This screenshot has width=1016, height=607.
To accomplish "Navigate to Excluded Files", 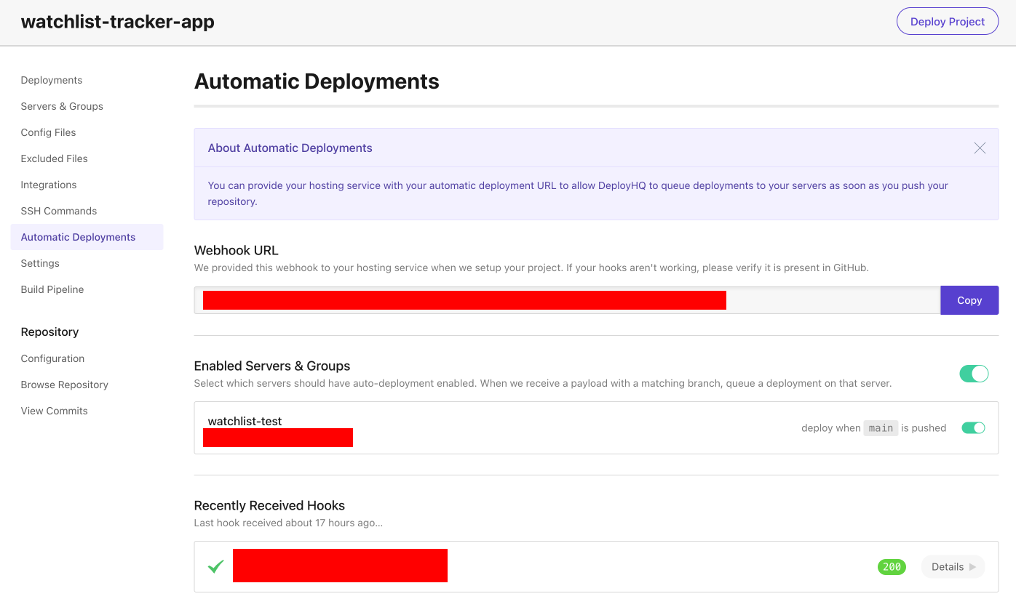I will pos(54,158).
